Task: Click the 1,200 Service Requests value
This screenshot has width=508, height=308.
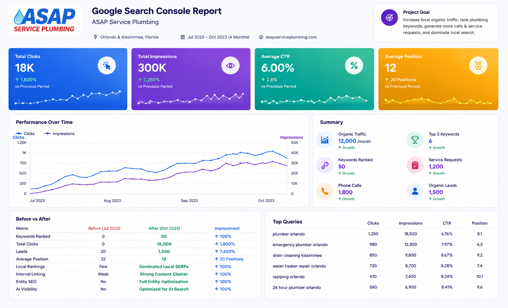Action: 436,167
